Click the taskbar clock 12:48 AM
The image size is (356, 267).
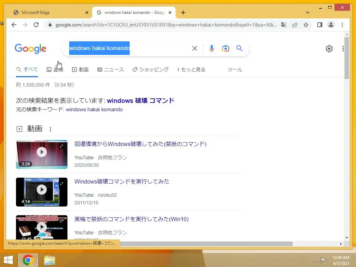(x=341, y=258)
